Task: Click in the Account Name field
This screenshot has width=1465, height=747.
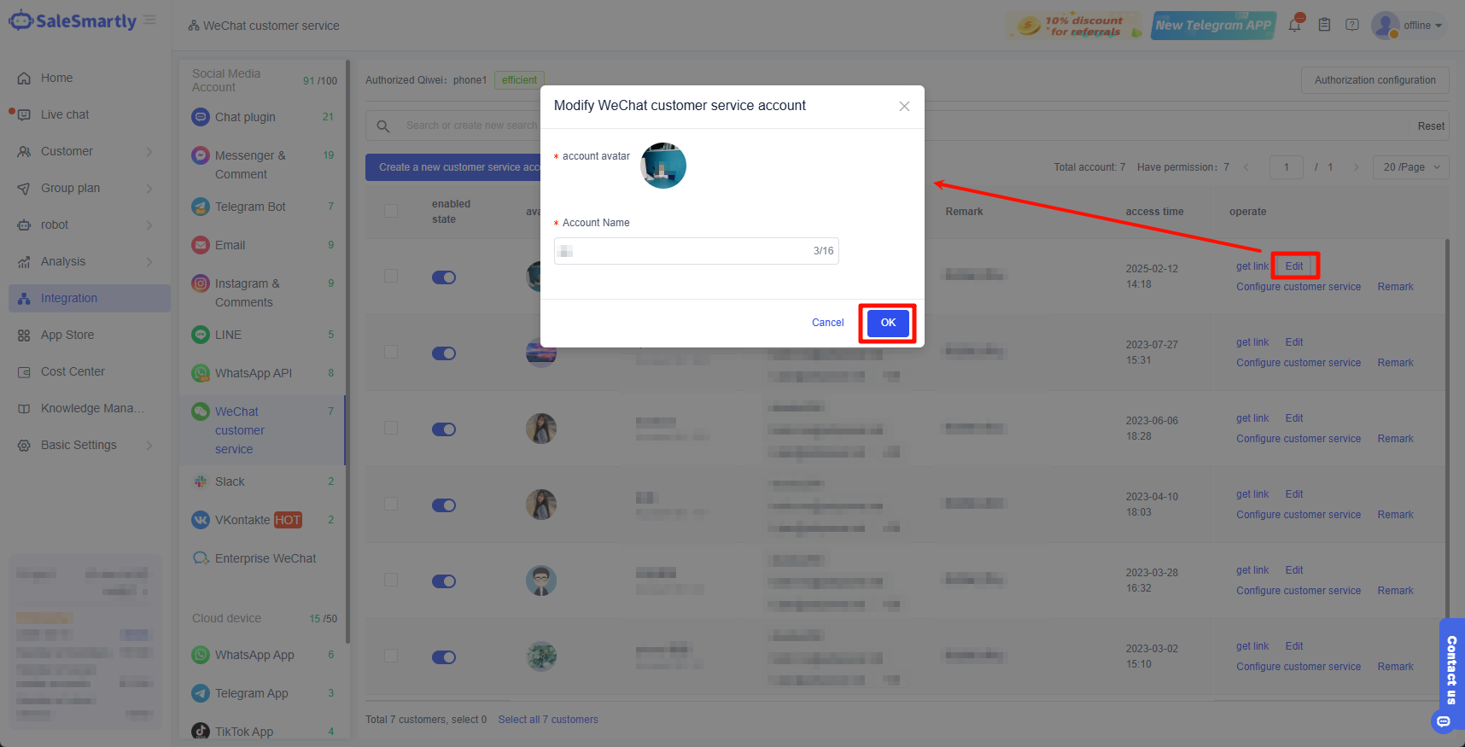Action: pos(696,251)
